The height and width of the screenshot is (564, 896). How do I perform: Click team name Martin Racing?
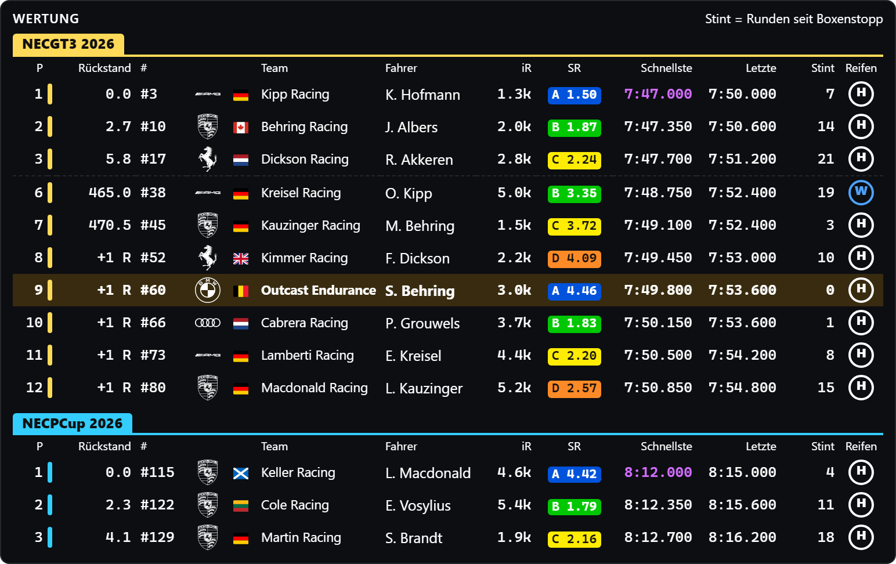click(x=301, y=537)
